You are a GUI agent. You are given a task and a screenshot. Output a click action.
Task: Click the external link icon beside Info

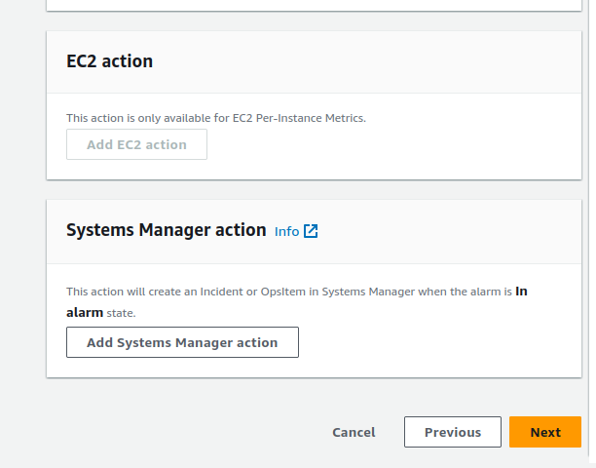point(311,231)
